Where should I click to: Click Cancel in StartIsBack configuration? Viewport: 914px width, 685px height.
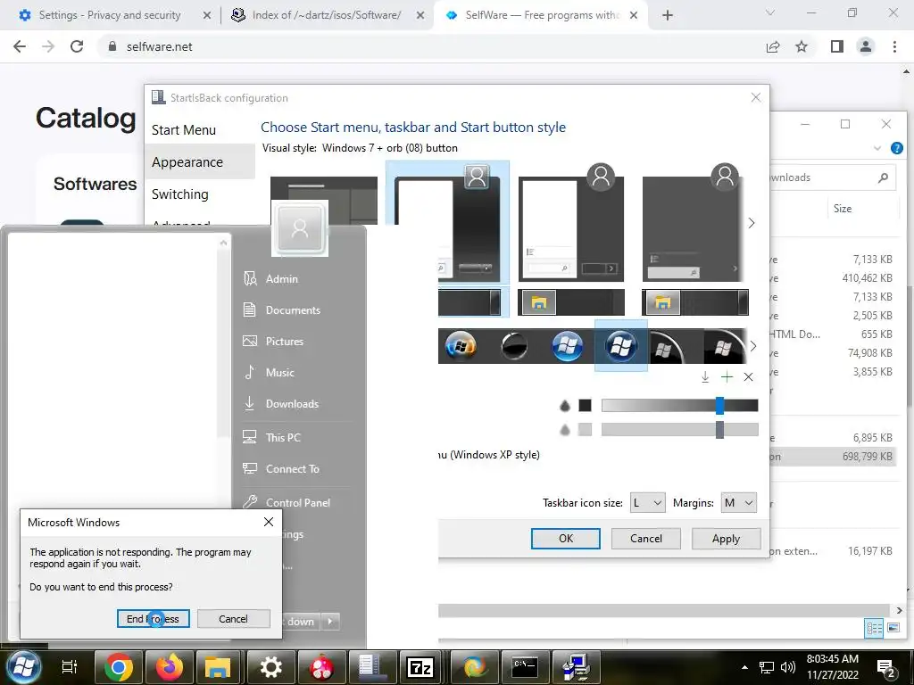(646, 539)
